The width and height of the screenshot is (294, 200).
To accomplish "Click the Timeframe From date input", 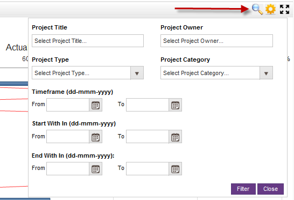I will pyautogui.click(x=68, y=105).
